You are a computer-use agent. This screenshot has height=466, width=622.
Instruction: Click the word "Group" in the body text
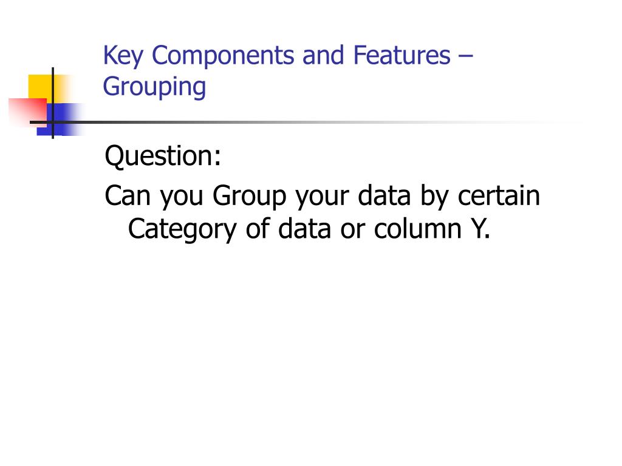(x=250, y=196)
